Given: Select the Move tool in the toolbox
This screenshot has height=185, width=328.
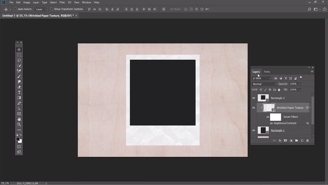Looking at the screenshot, I should [19, 50].
